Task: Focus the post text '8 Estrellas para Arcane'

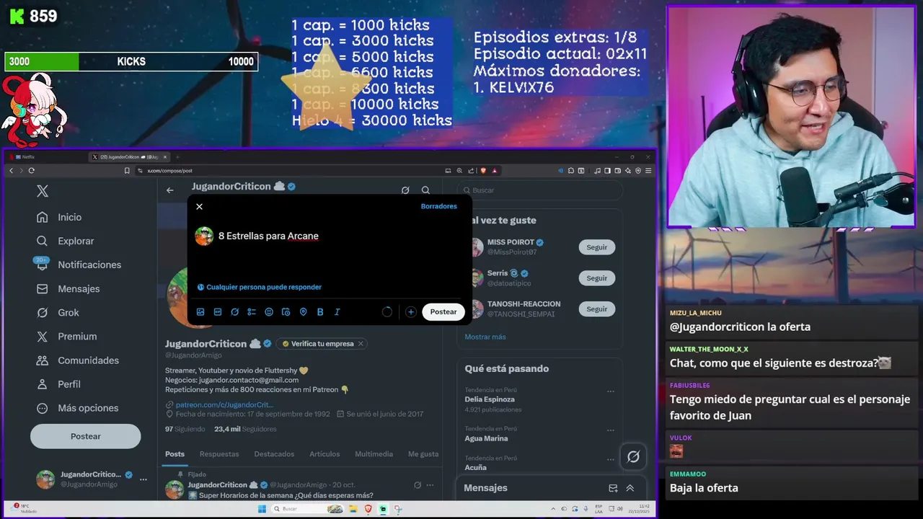Action: pos(268,236)
